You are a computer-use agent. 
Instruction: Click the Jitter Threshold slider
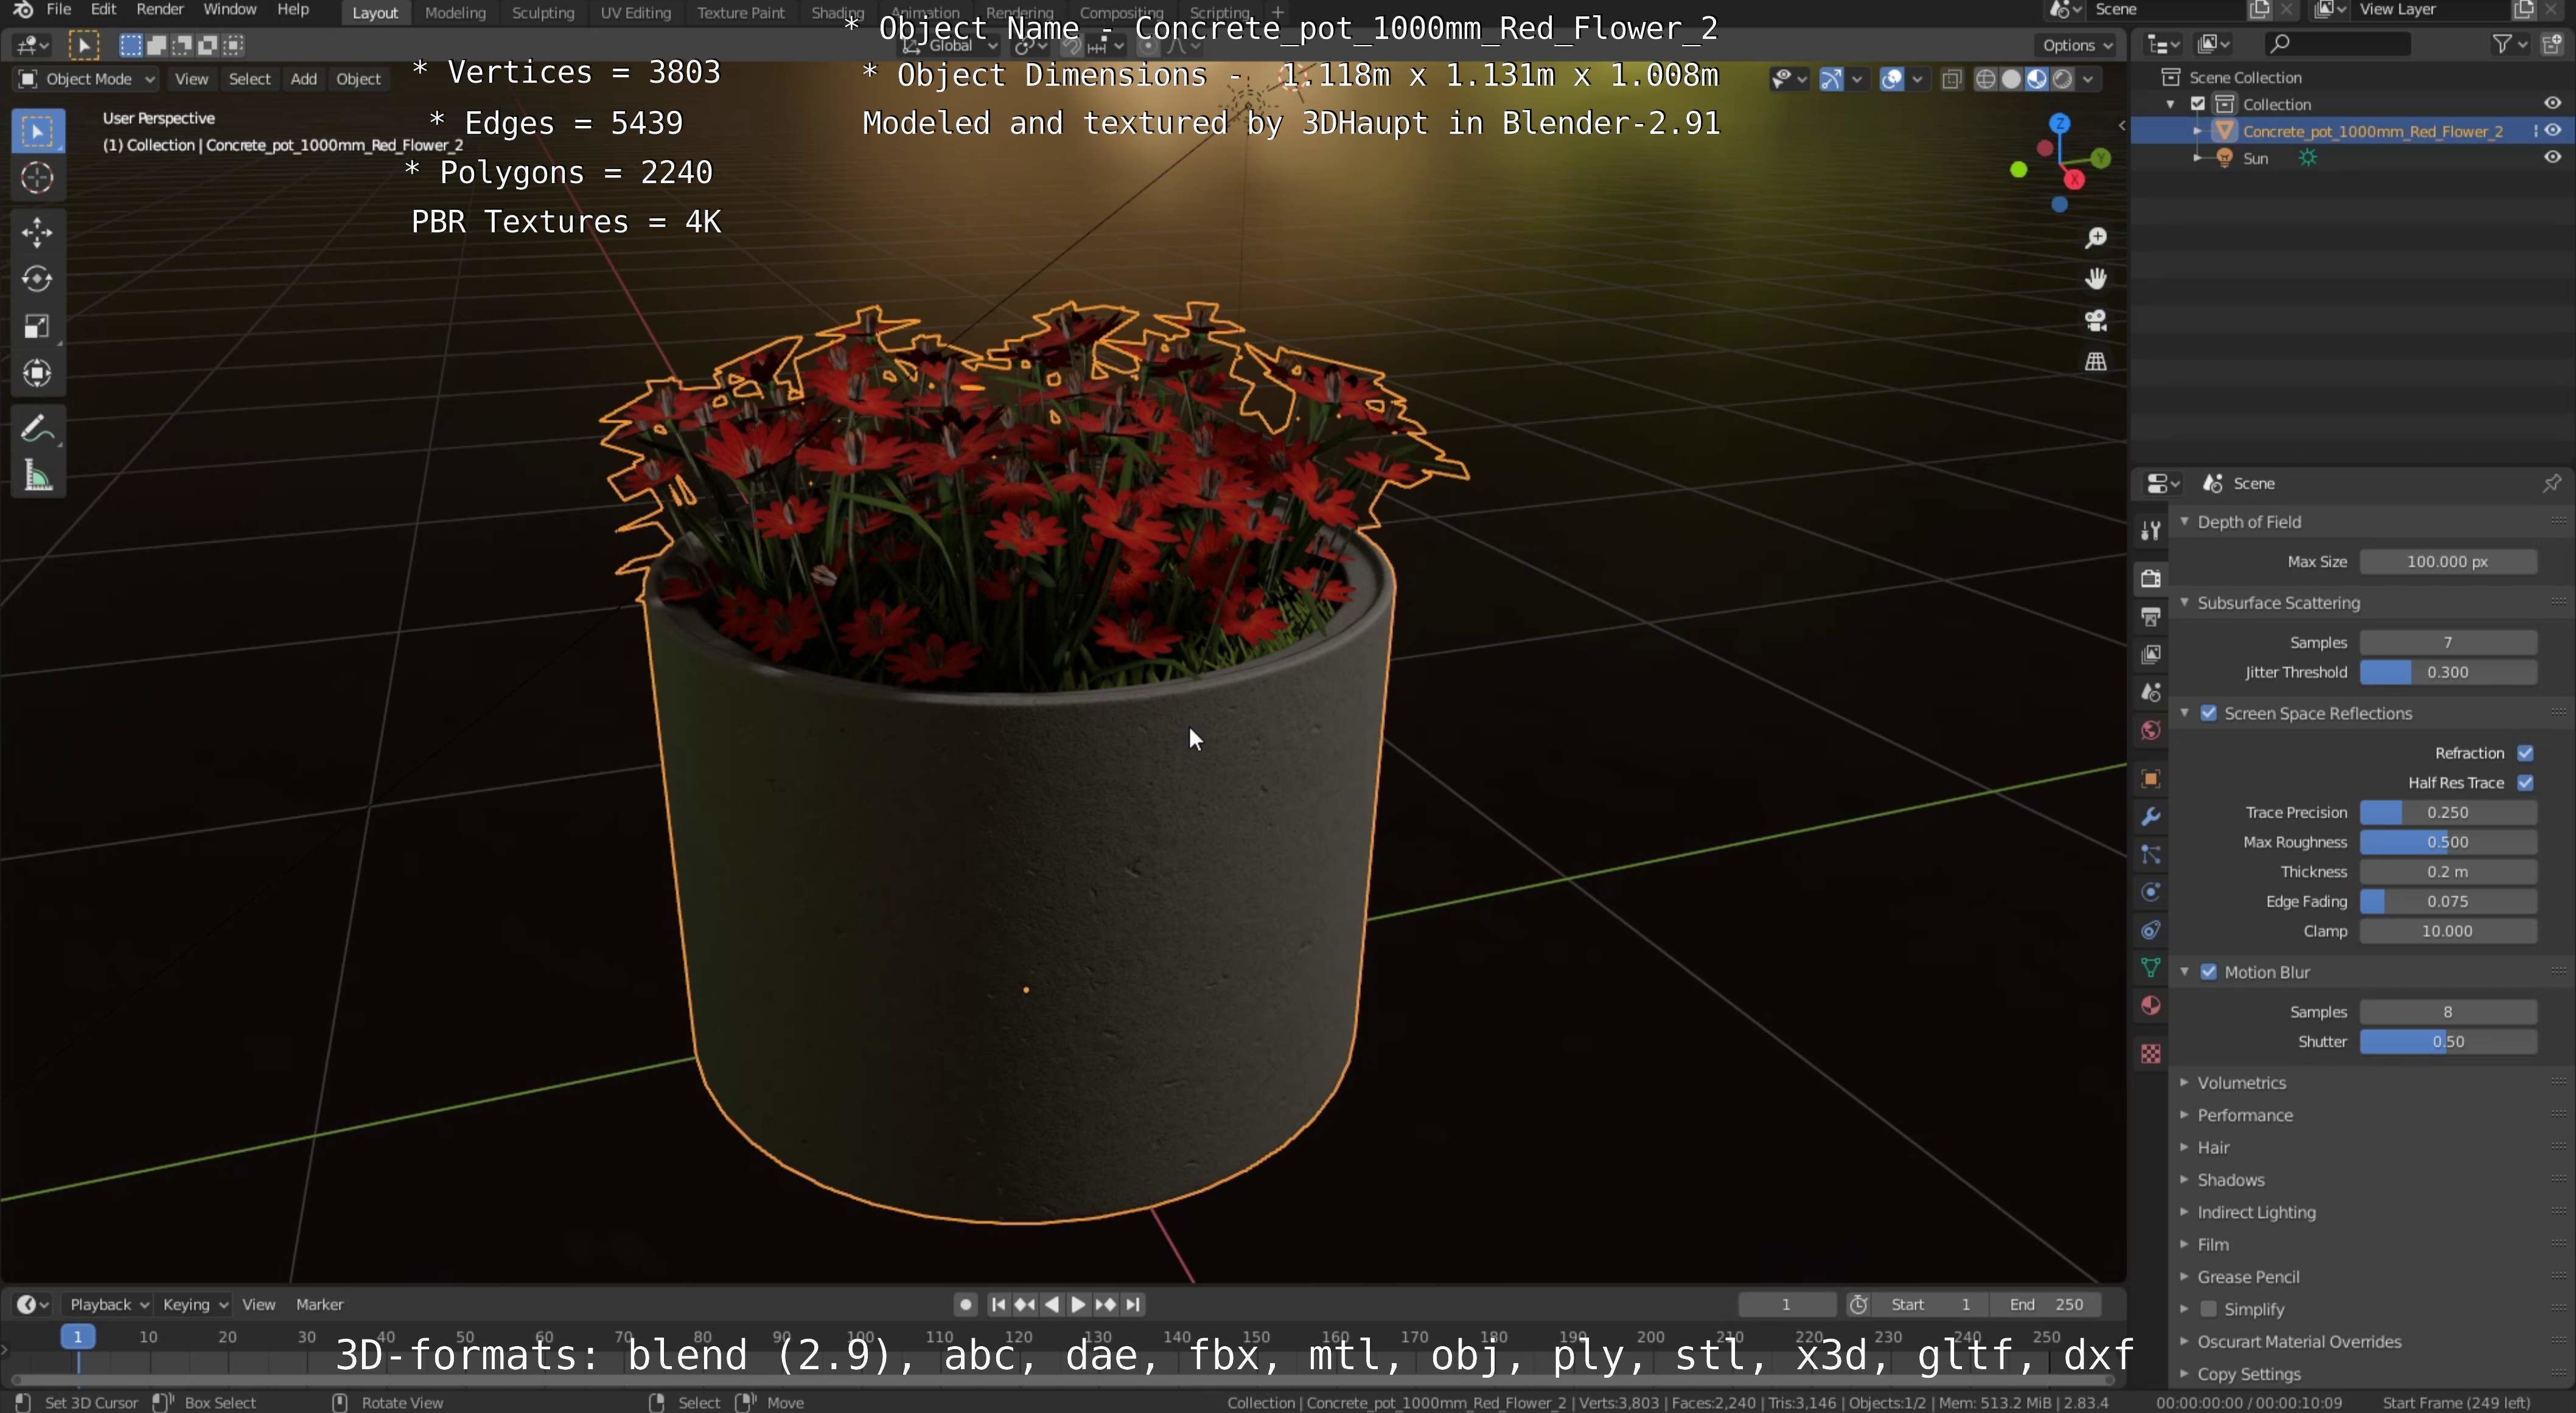[x=2447, y=672]
